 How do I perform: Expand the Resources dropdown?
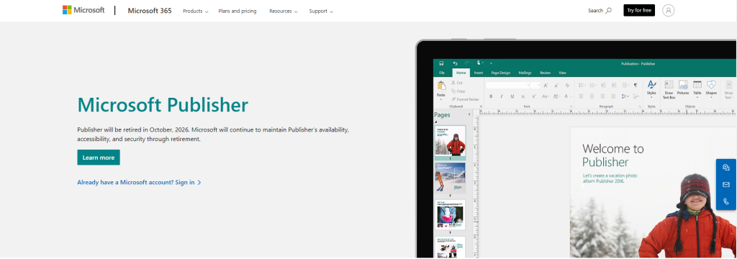(284, 11)
